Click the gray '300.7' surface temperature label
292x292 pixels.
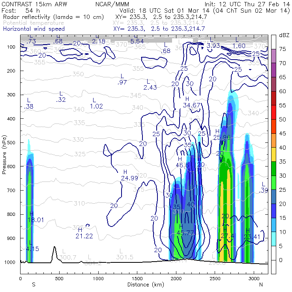(x=68, y=257)
